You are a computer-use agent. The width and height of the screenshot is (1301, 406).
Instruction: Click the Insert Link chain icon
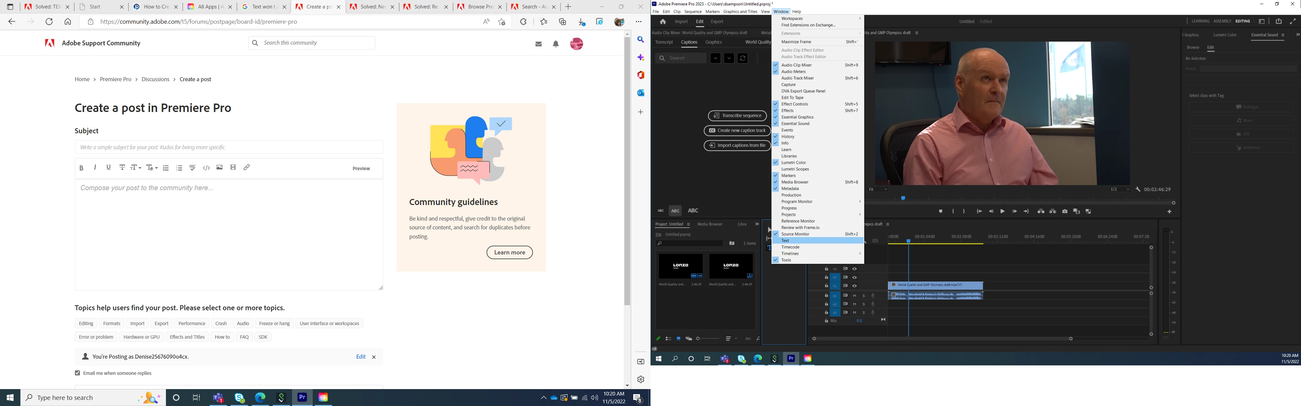(247, 167)
